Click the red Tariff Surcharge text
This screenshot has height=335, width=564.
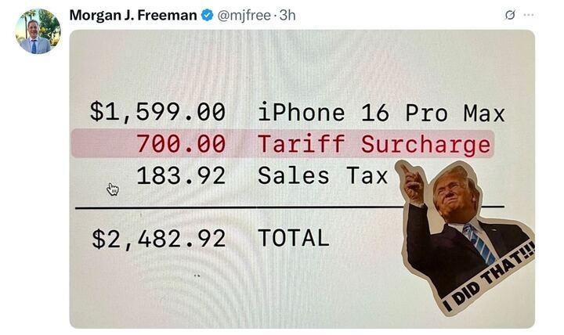(374, 144)
